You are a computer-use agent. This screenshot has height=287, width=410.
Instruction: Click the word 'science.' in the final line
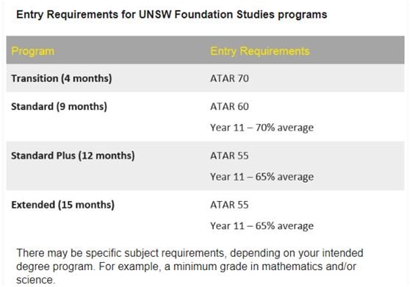[x=36, y=280]
